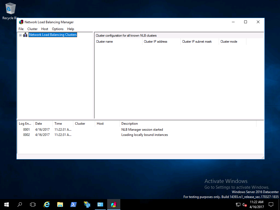Select Network Load Balancing Clusters tree item
Image resolution: width=280 pixels, height=210 pixels.
(x=53, y=35)
